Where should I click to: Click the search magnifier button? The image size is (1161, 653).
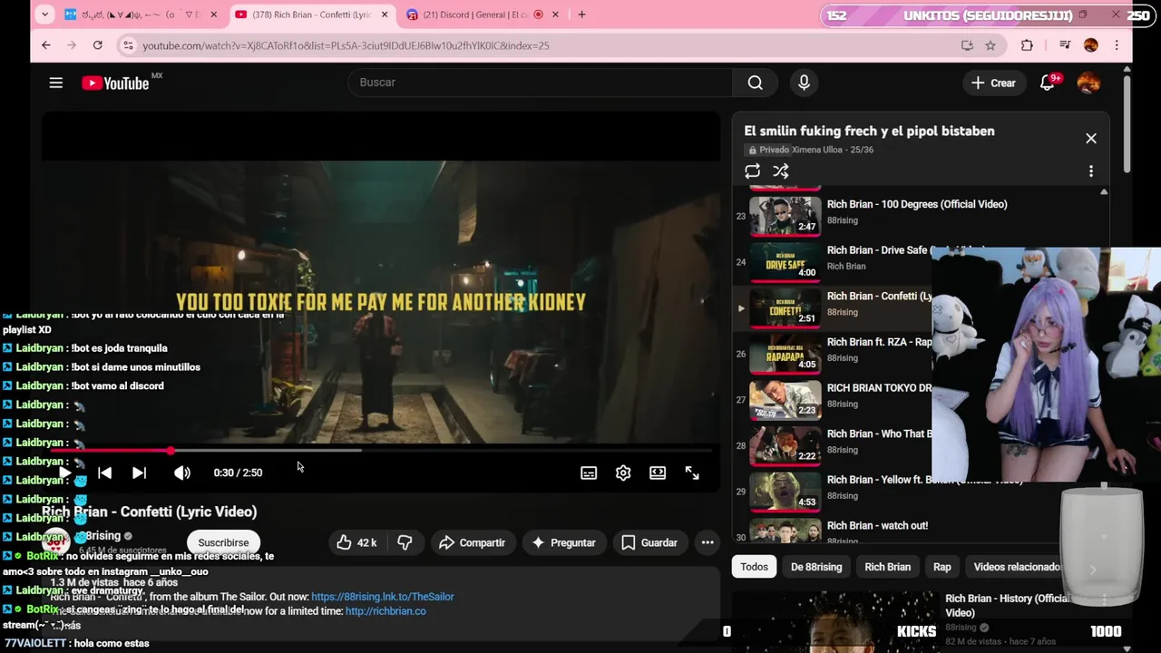click(x=755, y=83)
